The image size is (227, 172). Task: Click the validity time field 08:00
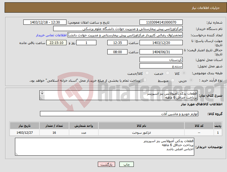pyautogui.click(x=117, y=52)
